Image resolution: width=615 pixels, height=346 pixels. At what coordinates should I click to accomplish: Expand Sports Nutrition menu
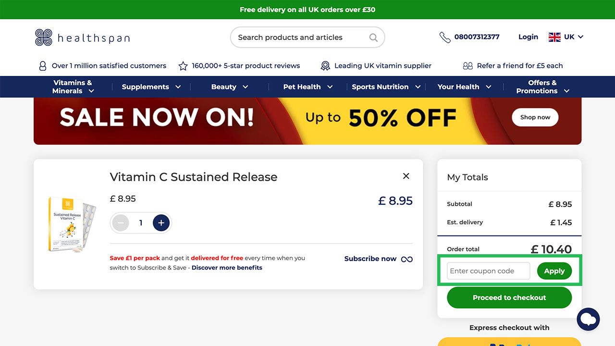pos(386,87)
